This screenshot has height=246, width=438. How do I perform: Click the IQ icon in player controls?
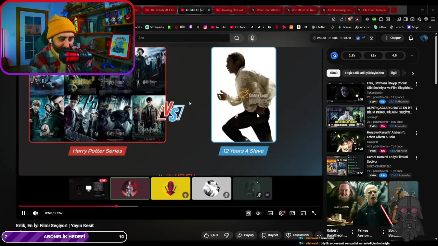pyautogui.click(x=248, y=213)
